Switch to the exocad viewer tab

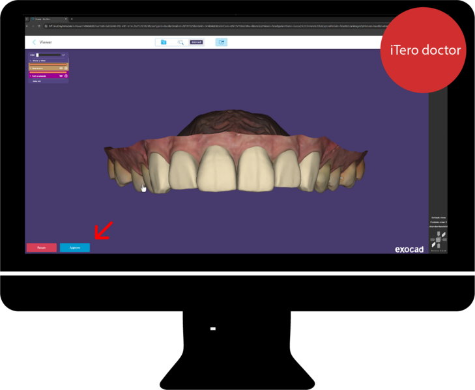coord(196,42)
